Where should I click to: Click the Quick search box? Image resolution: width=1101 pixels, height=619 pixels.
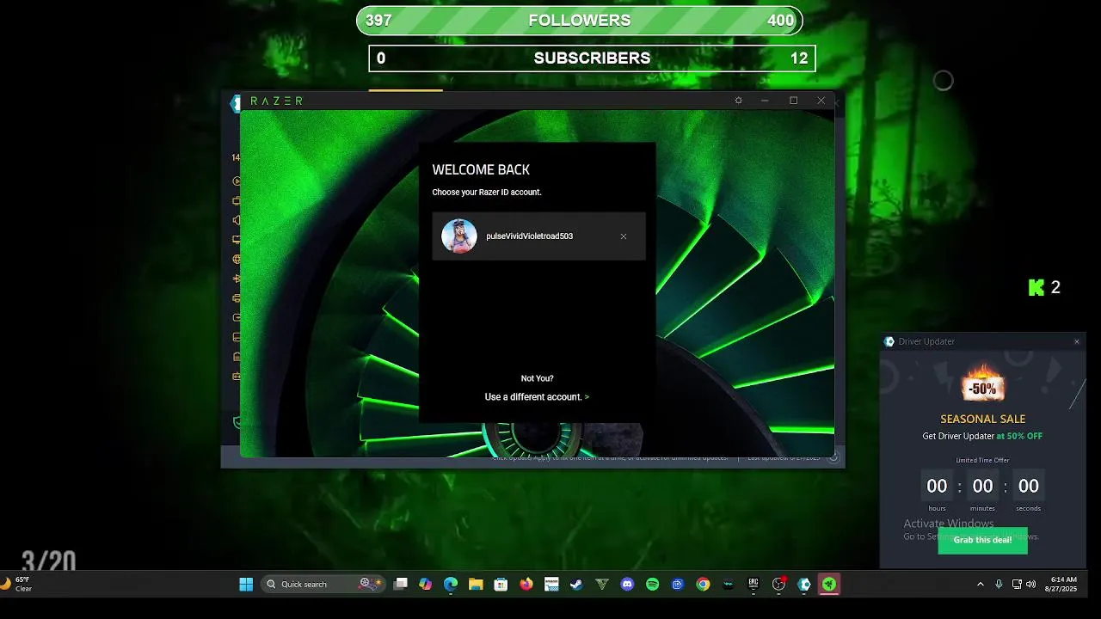(x=323, y=585)
